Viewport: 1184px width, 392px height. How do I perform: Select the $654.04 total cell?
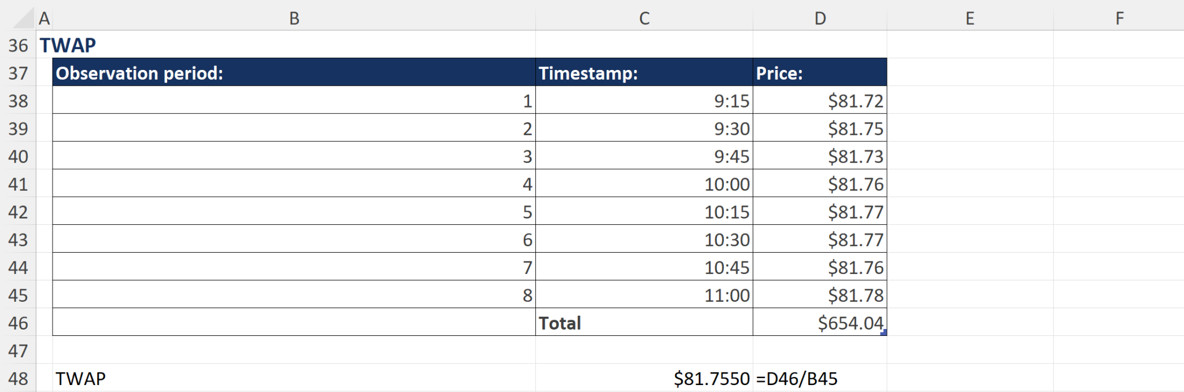(820, 323)
